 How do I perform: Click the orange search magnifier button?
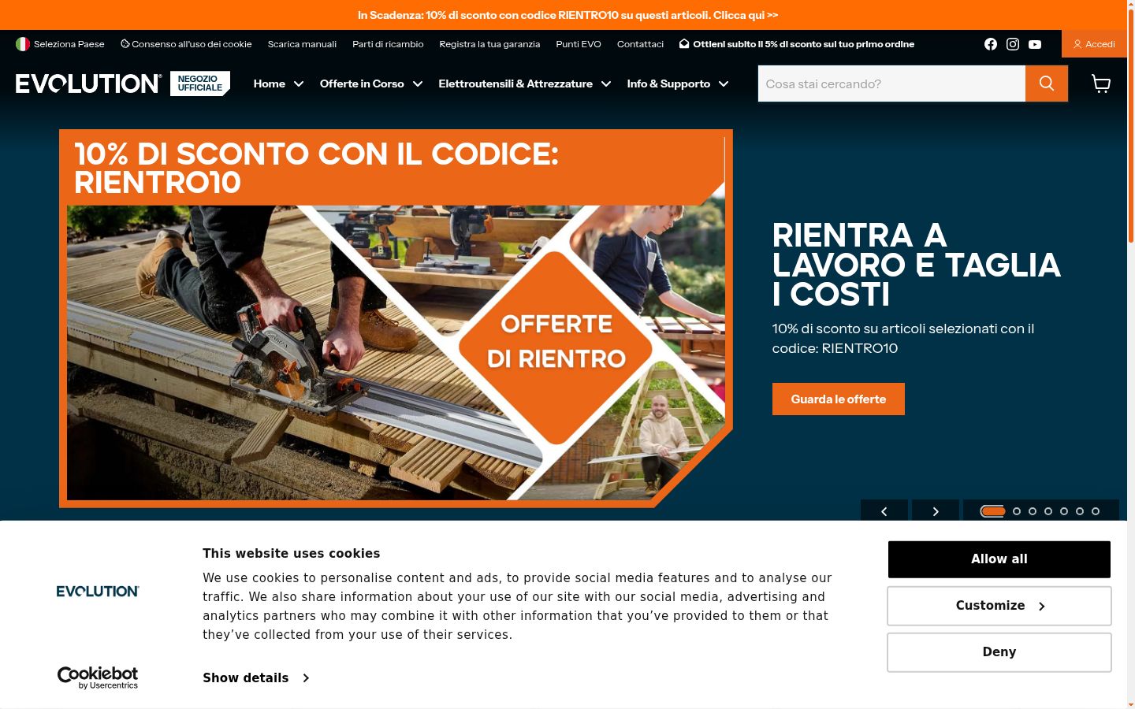pyautogui.click(x=1047, y=84)
